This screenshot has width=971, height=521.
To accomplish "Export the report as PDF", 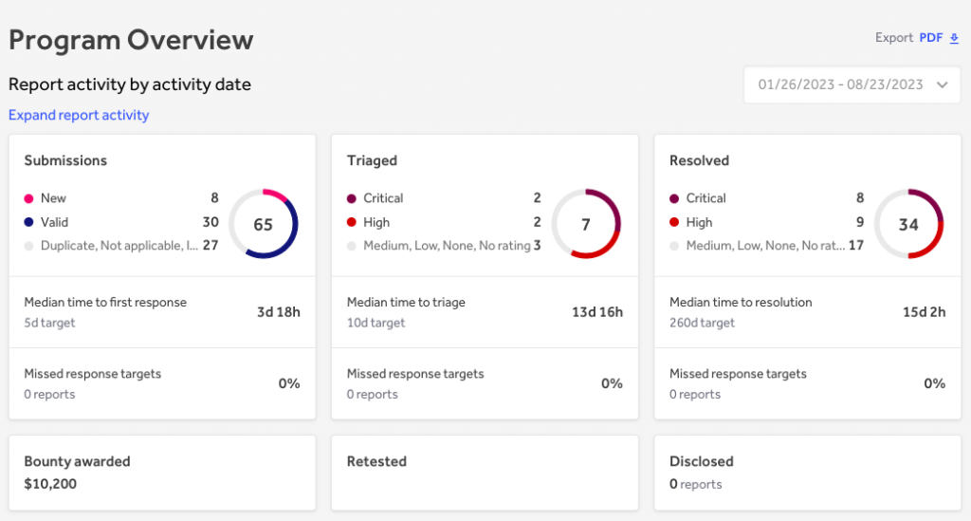I will coord(929,38).
